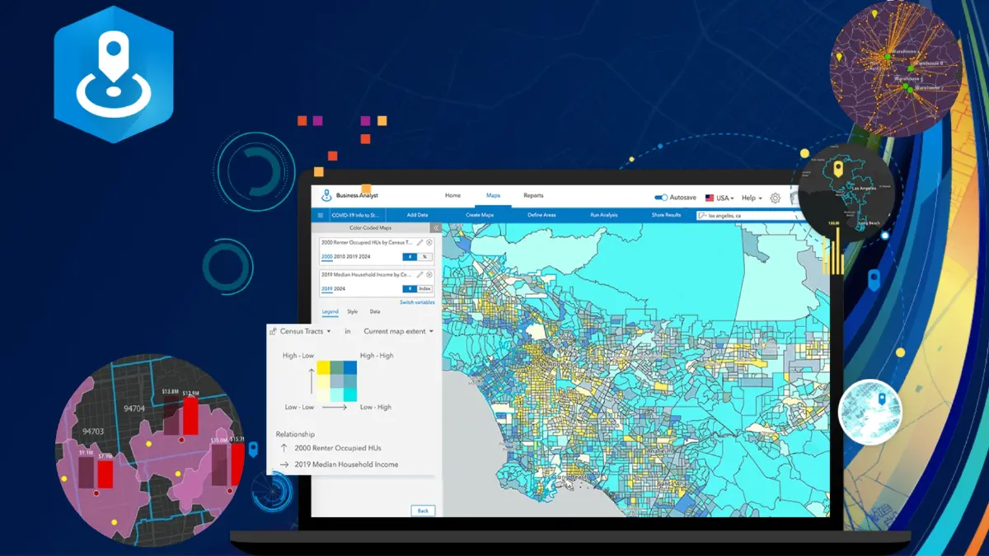The image size is (989, 556).
Task: Click the lock icon beside Census Tracts
Action: (274, 331)
